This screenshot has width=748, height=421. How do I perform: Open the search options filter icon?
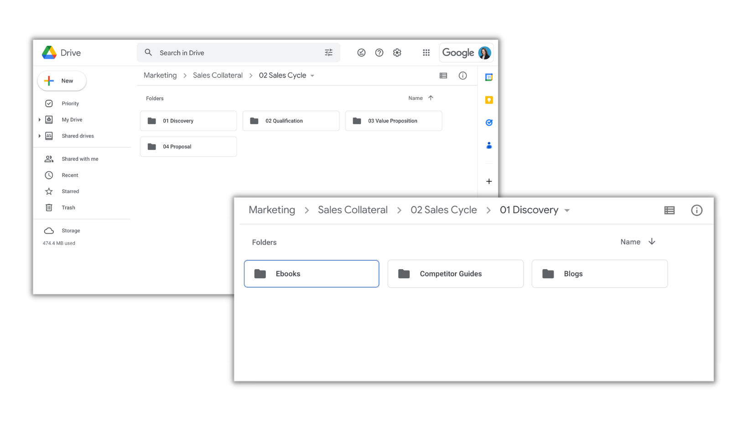coord(328,52)
